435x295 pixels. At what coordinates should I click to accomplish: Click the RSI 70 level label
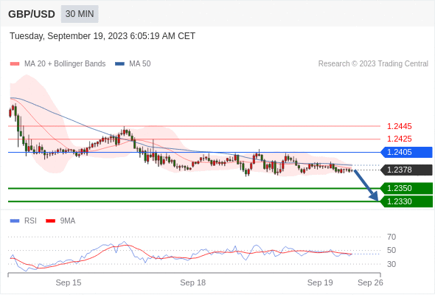click(391, 237)
